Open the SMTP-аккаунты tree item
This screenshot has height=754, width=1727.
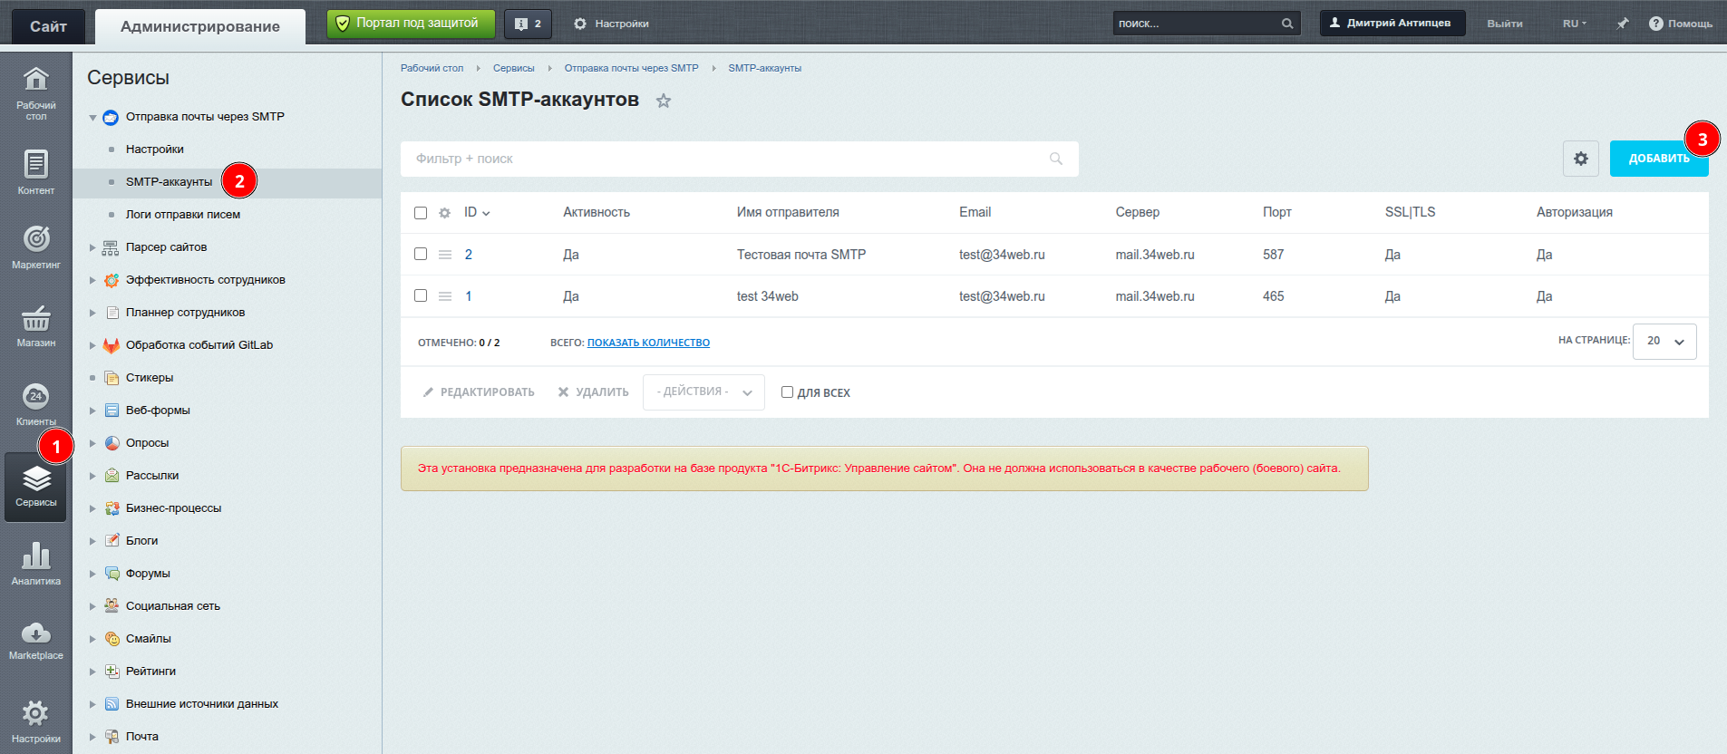[x=170, y=182]
